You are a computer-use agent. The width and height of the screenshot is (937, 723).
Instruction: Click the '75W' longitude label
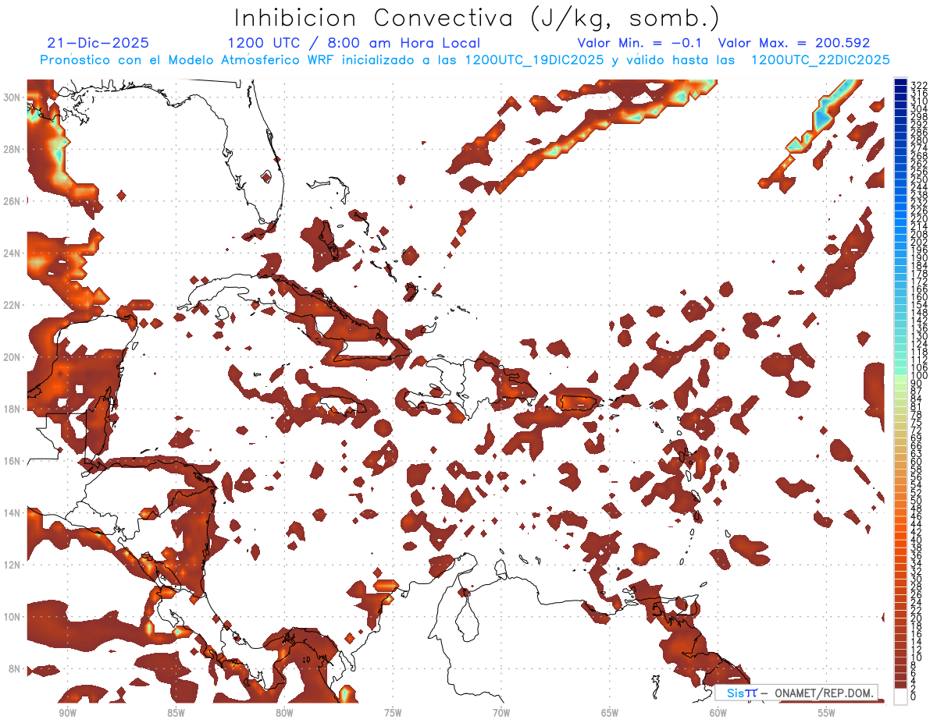pyautogui.click(x=393, y=712)
